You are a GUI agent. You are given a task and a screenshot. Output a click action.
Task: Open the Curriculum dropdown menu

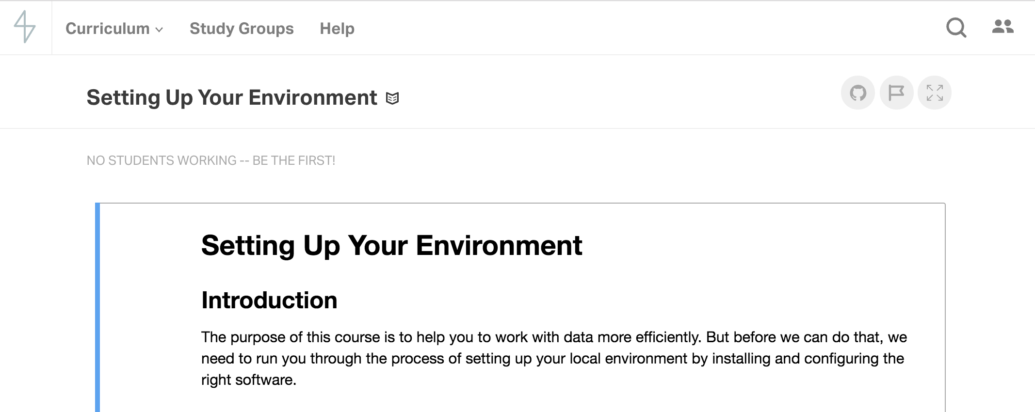click(x=108, y=29)
